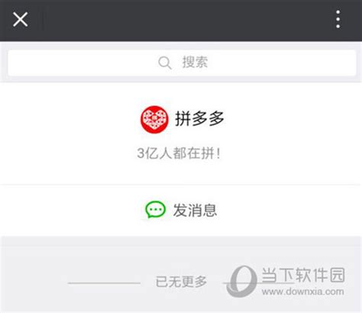Close the page with the X icon

[21, 19]
